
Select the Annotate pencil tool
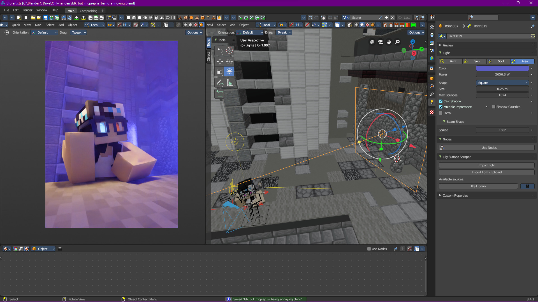(x=220, y=83)
